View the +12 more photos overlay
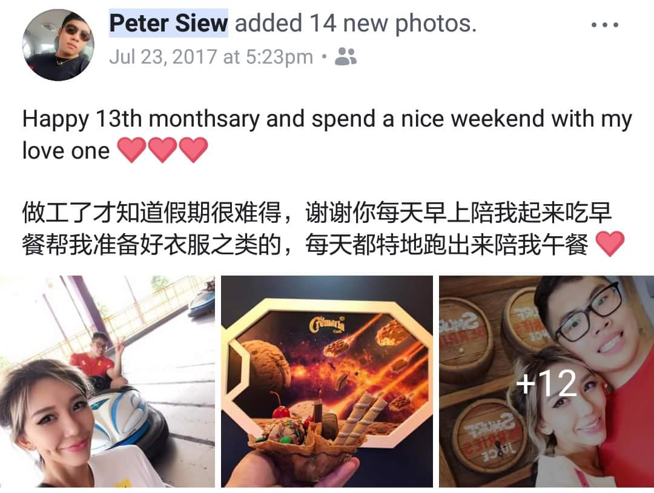The height and width of the screenshot is (493, 654). coord(546,381)
